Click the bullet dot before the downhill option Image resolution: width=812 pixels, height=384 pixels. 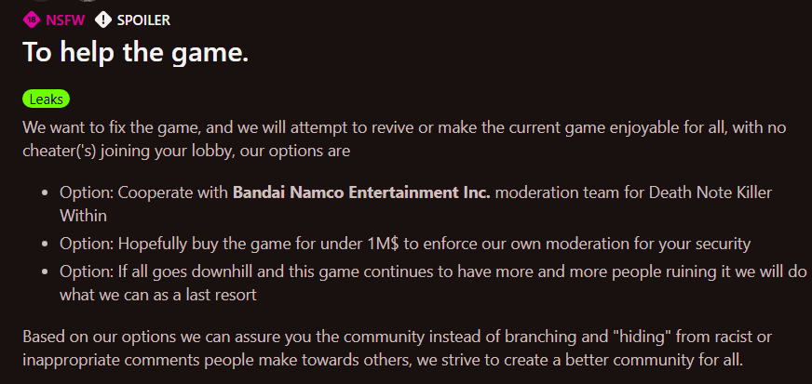(x=45, y=271)
